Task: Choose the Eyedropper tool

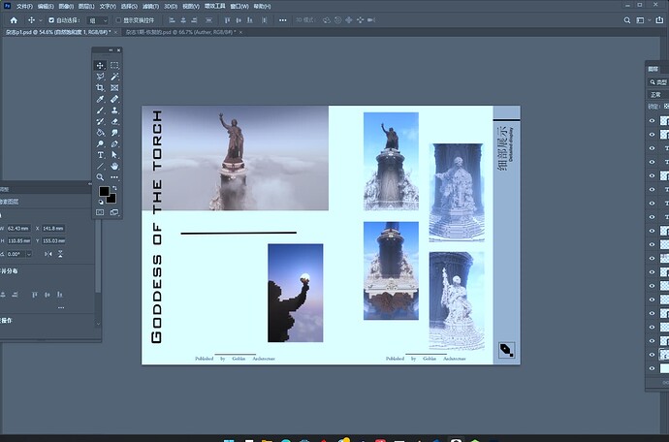Action: pos(100,99)
